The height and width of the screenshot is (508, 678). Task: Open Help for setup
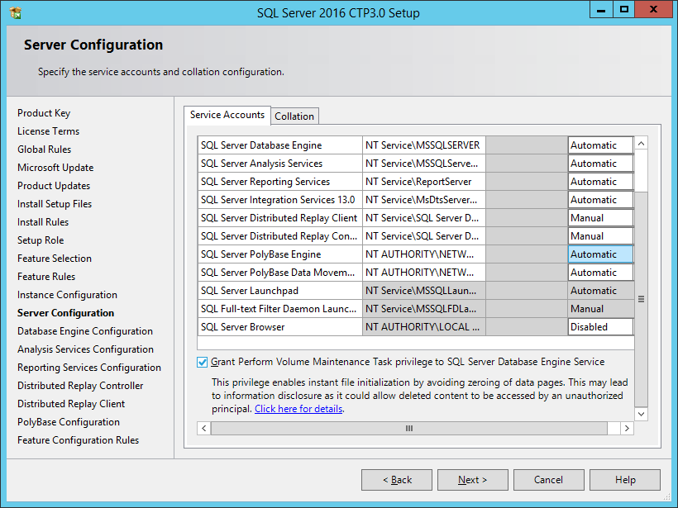click(x=625, y=480)
